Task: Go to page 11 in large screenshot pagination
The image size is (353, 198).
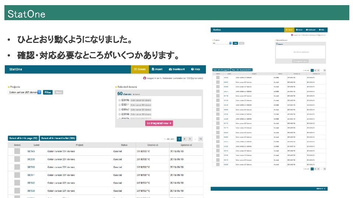Action: pyautogui.click(x=200, y=139)
